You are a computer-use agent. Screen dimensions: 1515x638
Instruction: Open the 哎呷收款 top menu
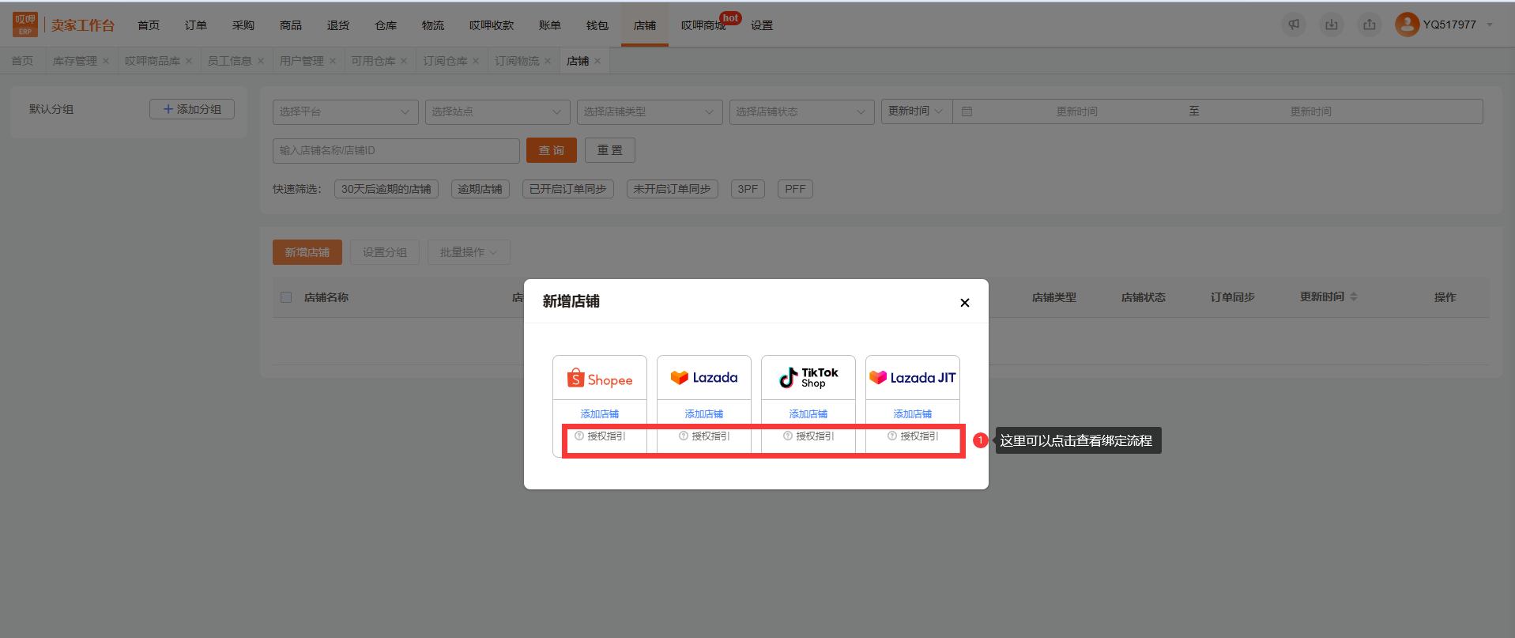(492, 25)
